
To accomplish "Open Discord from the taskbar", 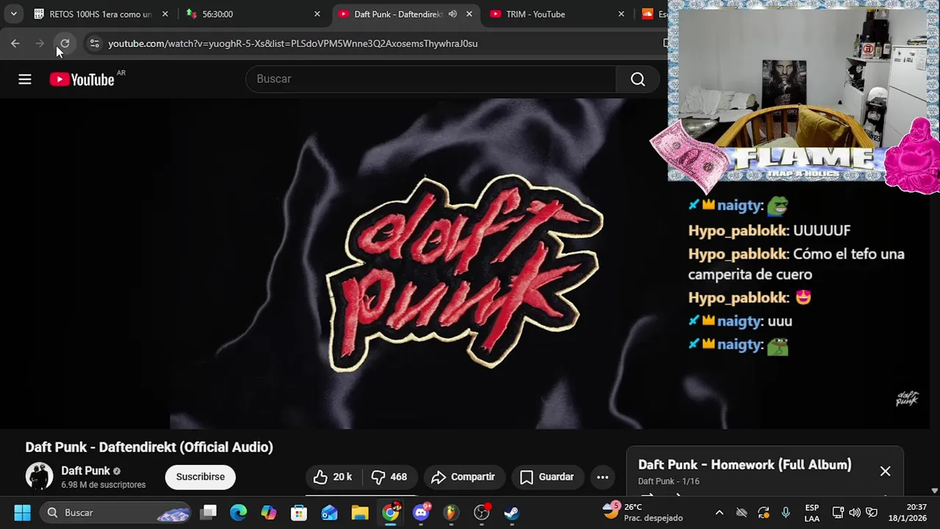I will 421,513.
